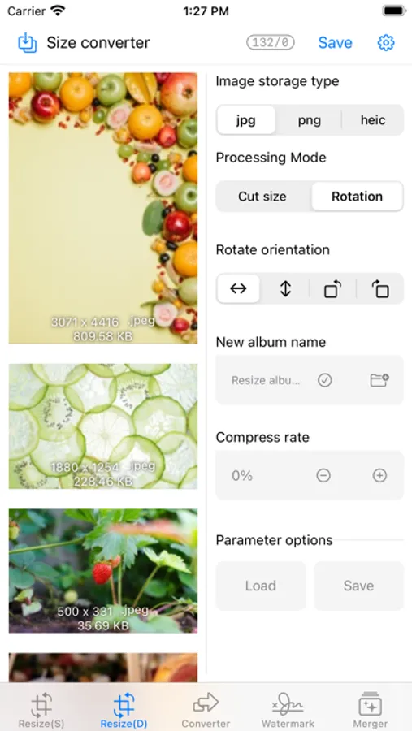
Task: Open the Converter tab
Action: click(206, 711)
